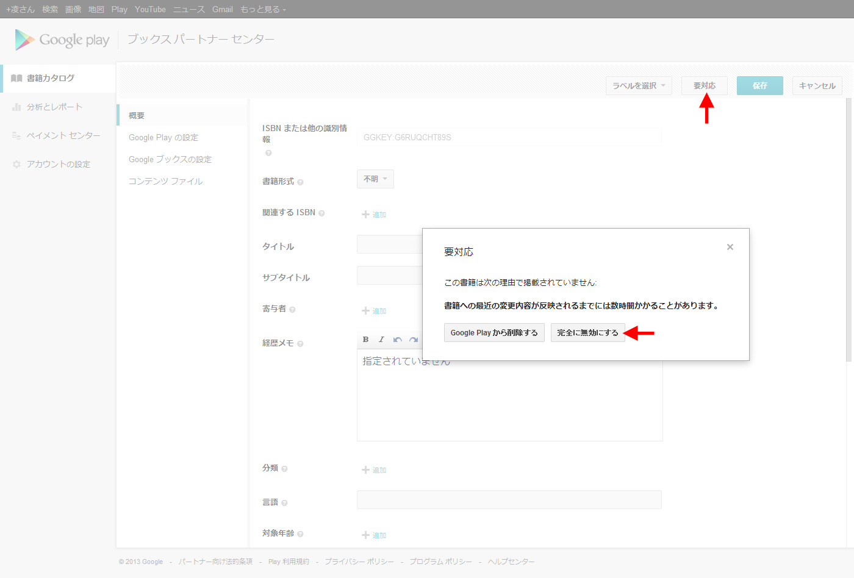The height and width of the screenshot is (578, 854).
Task: Click the help icon beside 分類
Action: click(x=284, y=469)
